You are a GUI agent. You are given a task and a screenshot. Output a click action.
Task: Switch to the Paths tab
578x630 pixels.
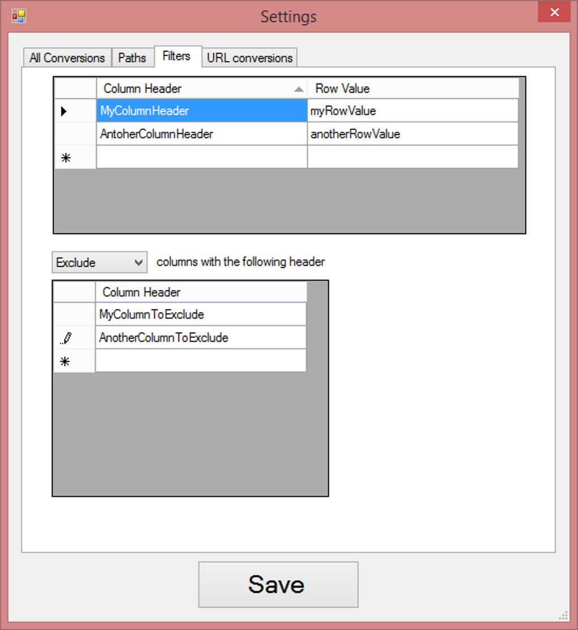click(x=132, y=57)
